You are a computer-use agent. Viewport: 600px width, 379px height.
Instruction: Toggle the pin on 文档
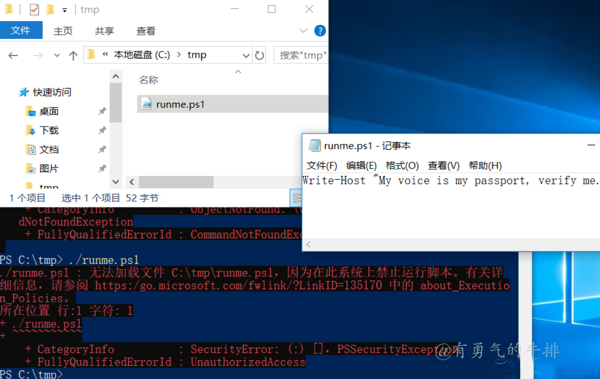(x=102, y=149)
